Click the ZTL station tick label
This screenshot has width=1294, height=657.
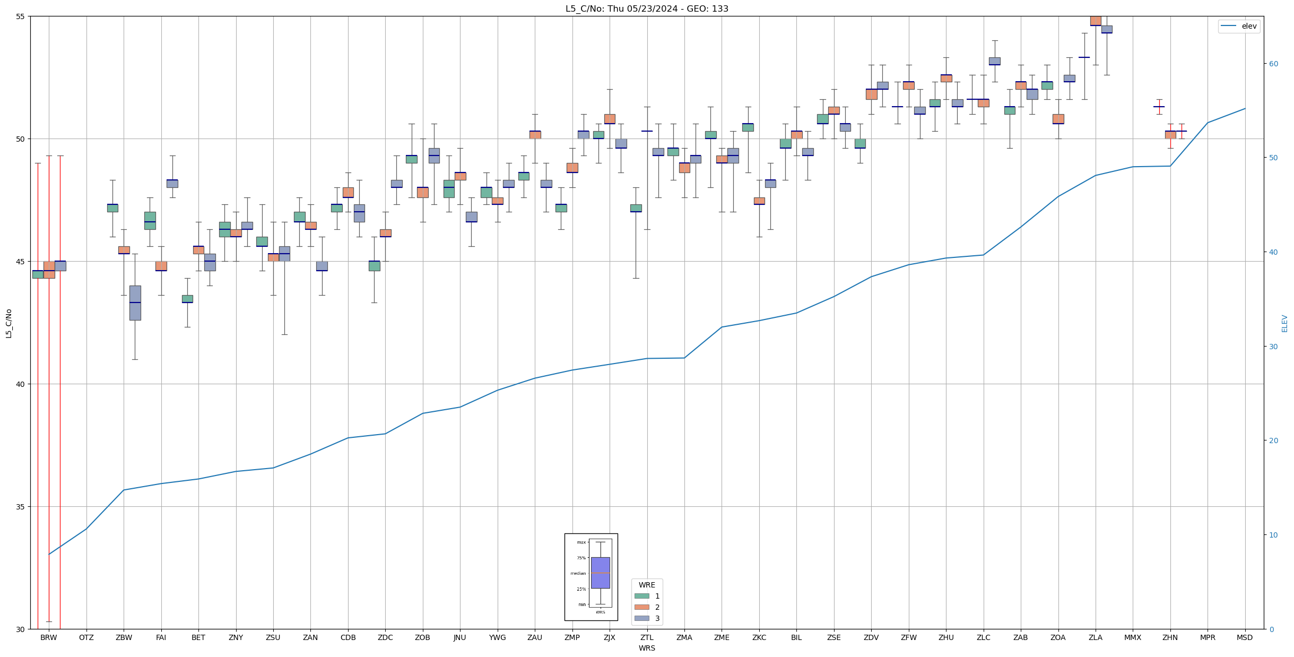point(647,637)
